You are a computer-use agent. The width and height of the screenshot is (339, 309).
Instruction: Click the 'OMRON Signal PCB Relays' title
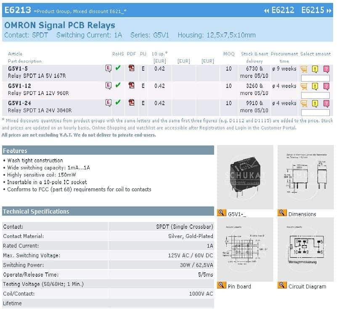click(60, 25)
